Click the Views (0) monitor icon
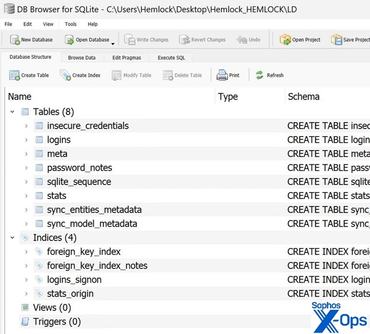 (x=25, y=308)
